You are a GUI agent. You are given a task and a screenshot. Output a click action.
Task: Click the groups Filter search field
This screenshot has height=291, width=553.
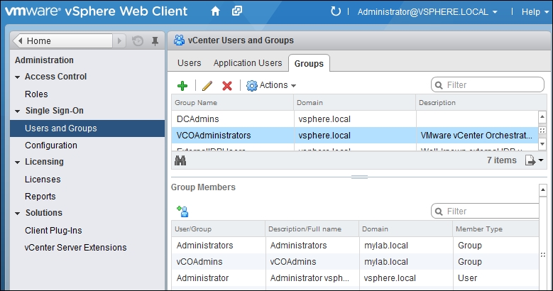click(x=488, y=85)
